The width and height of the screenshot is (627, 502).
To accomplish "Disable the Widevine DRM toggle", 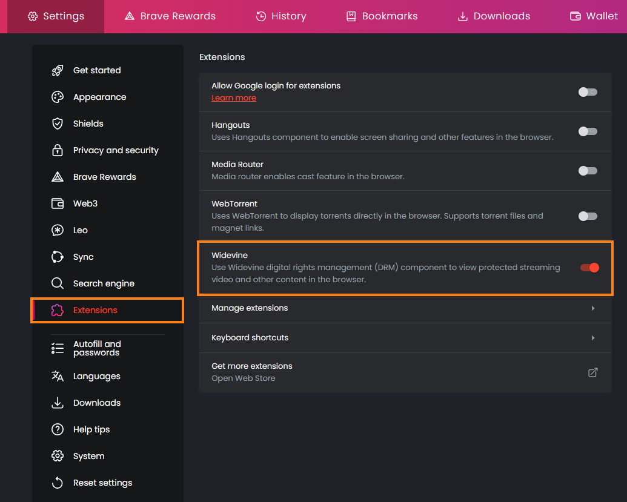I will point(590,268).
